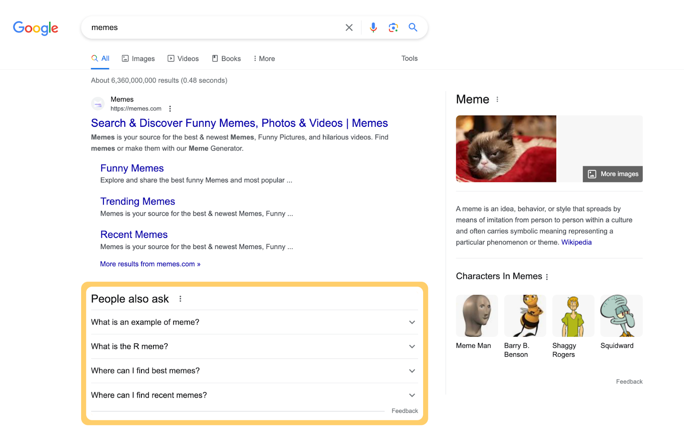Open the three-dot menu beside Meme panel title
The height and width of the screenshot is (434, 684).
coord(497,100)
